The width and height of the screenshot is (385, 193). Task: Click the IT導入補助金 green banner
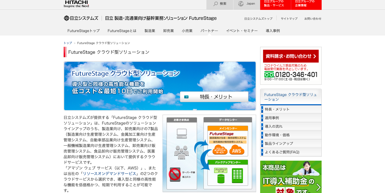click(291, 177)
